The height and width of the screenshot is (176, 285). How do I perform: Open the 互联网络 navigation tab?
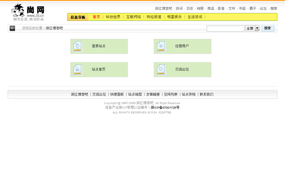tap(133, 17)
